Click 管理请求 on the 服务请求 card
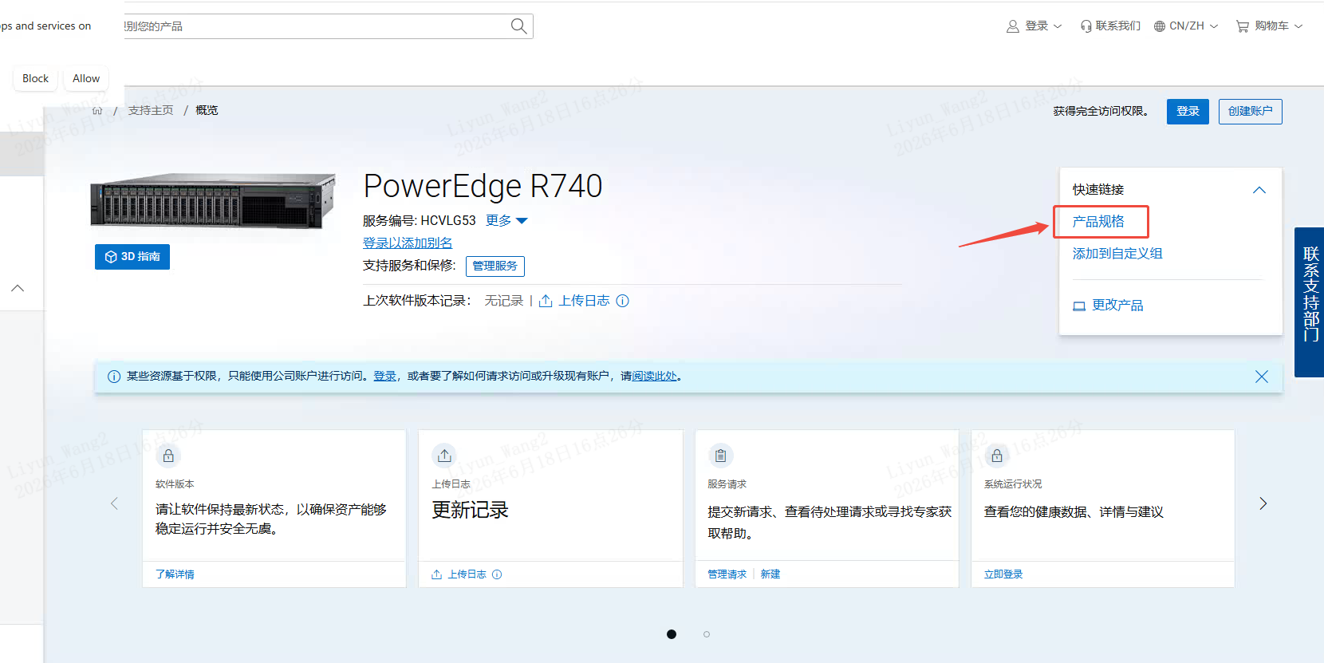Screen dimensions: 1324x663 [727, 574]
